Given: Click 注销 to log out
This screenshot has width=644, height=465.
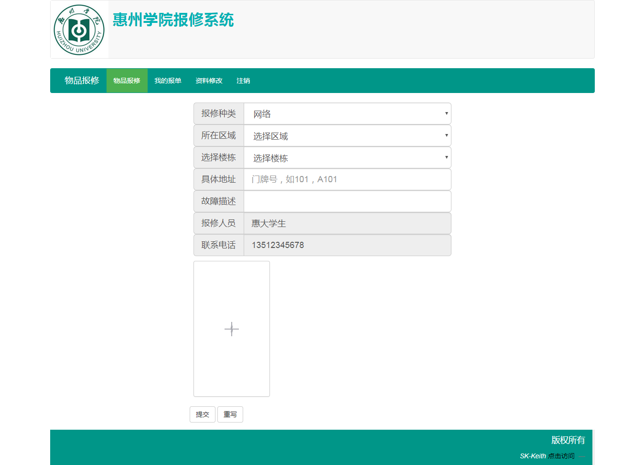Looking at the screenshot, I should (243, 81).
